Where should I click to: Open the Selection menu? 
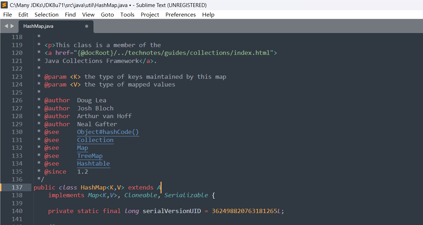pyautogui.click(x=47, y=14)
